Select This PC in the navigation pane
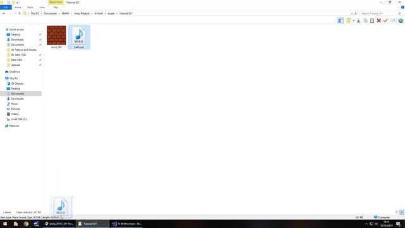Image resolution: width=405 pixels, height=228 pixels. point(13,79)
